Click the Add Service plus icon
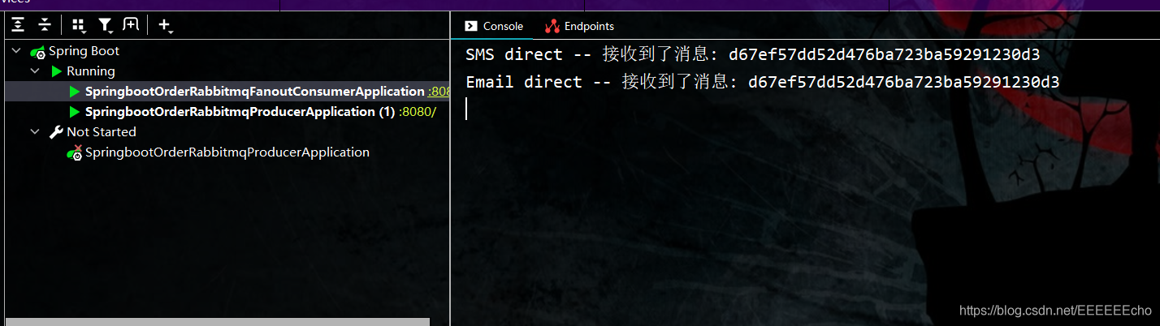 tap(165, 26)
